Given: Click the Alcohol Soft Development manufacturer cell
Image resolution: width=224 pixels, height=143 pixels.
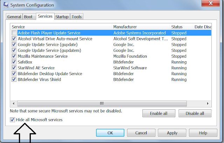Looking at the screenshot, I should 141,39.
